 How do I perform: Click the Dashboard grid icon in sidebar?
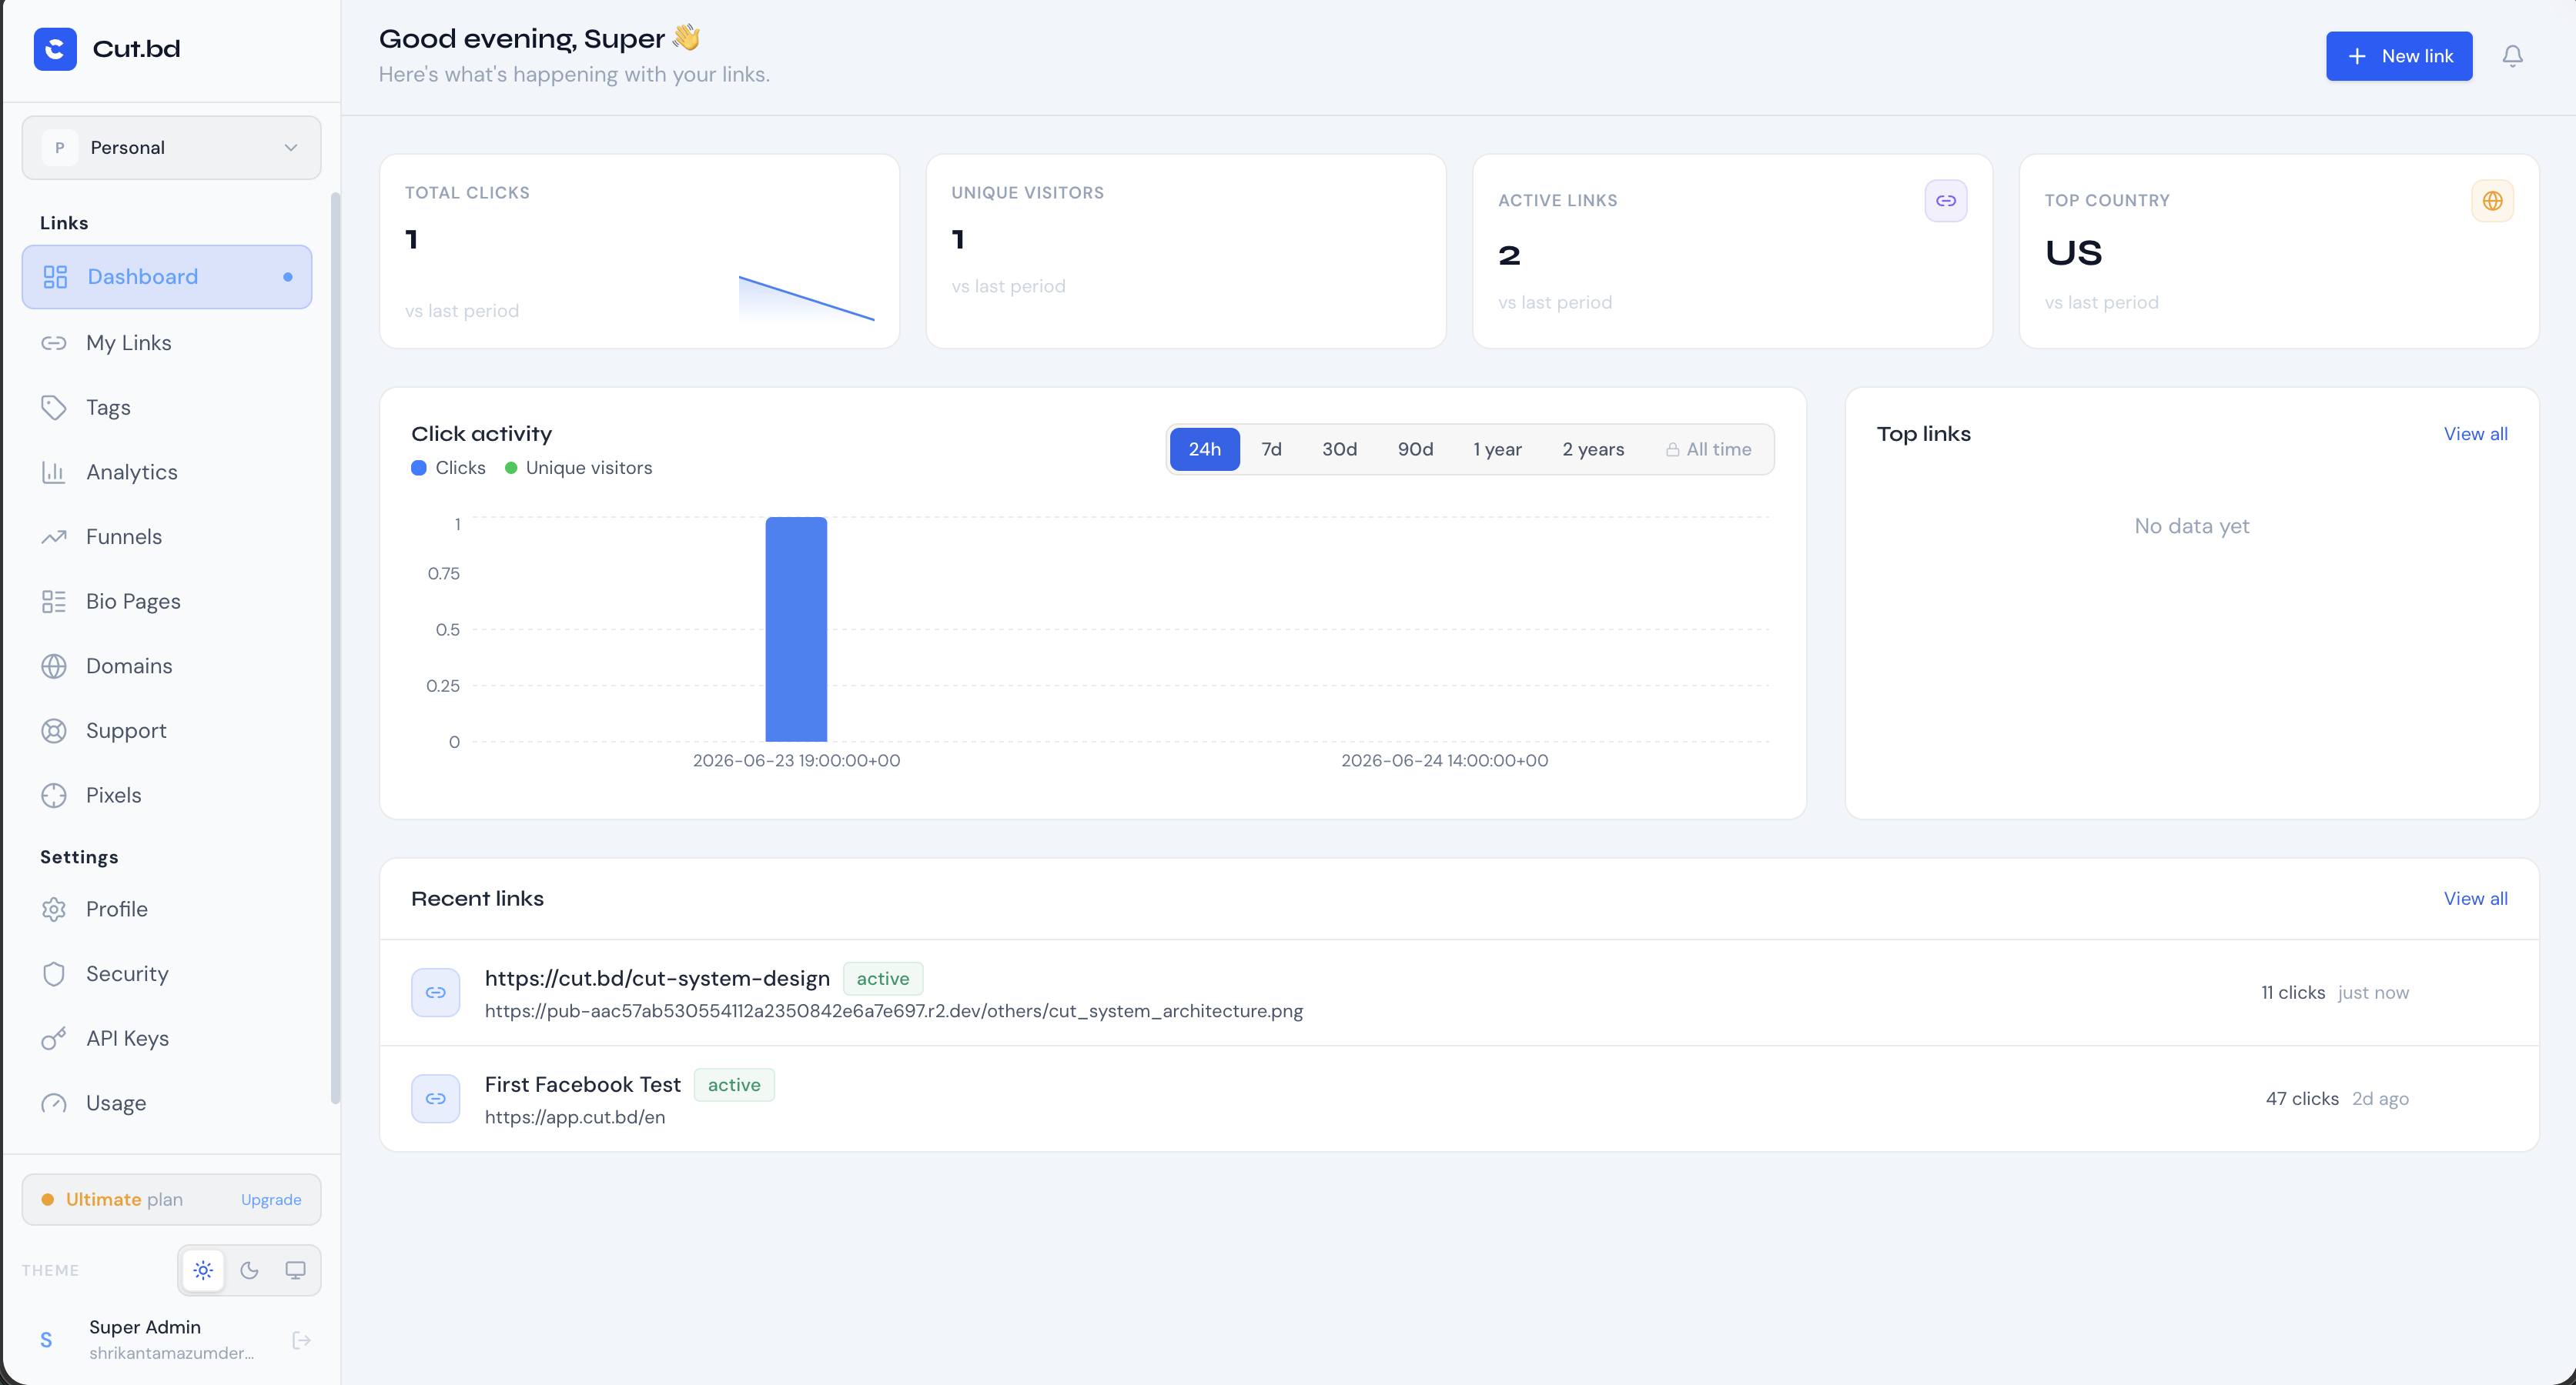point(55,277)
